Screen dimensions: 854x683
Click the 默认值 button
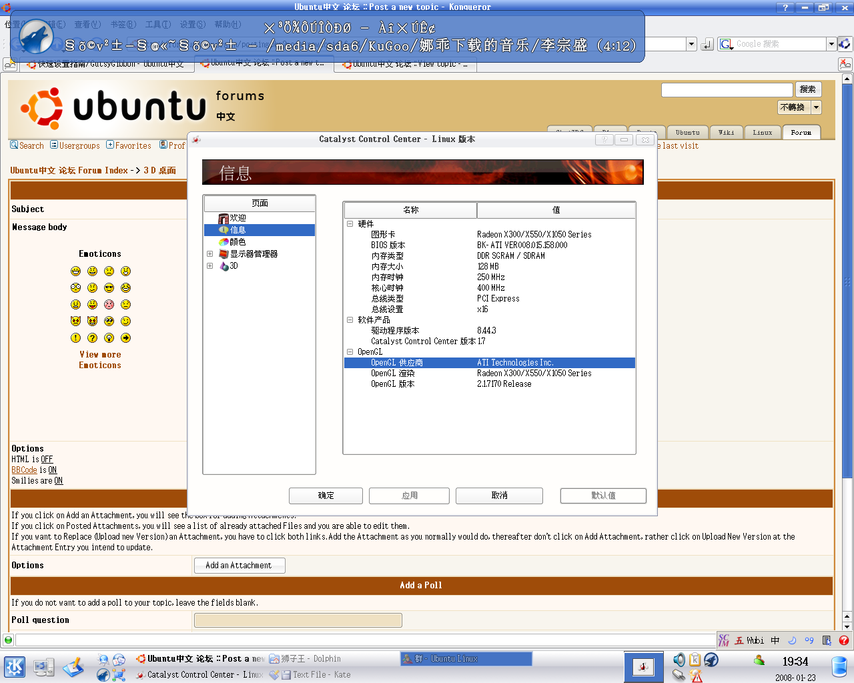coord(603,496)
